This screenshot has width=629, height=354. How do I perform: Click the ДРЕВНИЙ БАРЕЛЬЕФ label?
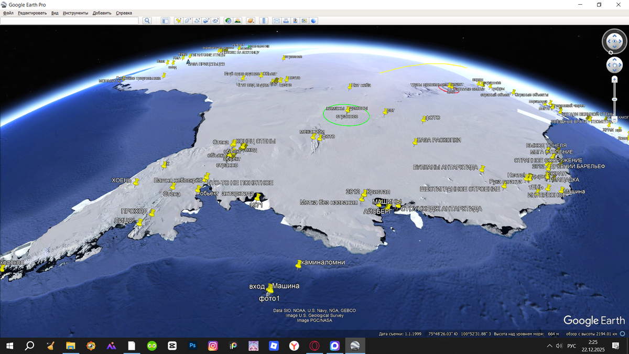coord(579,166)
